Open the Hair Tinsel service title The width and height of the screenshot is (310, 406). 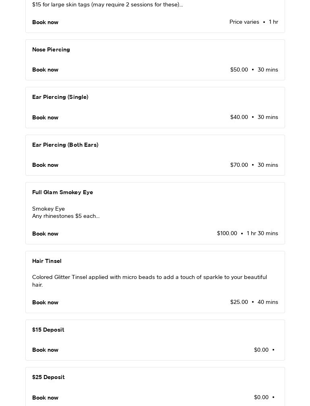point(47,261)
